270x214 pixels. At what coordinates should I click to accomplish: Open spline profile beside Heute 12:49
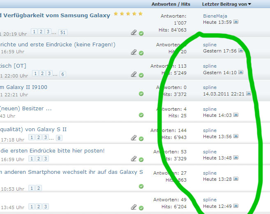click(x=210, y=200)
